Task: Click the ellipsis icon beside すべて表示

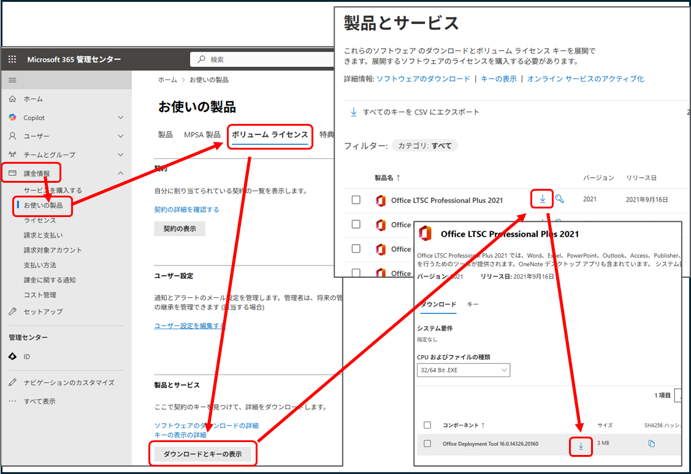Action: click(x=12, y=401)
